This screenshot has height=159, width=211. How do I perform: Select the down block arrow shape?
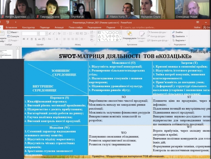[113, 36]
